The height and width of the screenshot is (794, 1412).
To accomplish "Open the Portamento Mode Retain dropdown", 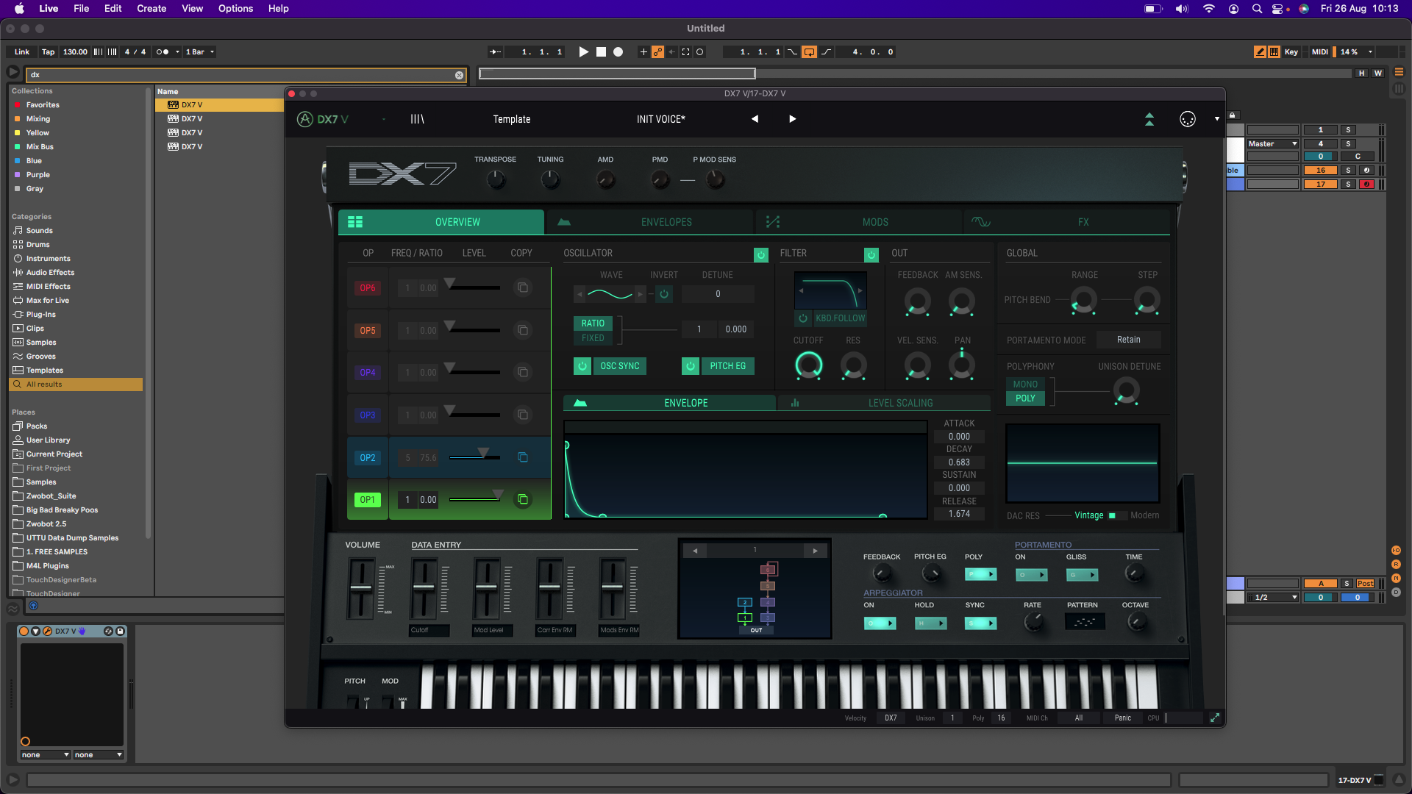I will [x=1128, y=340].
